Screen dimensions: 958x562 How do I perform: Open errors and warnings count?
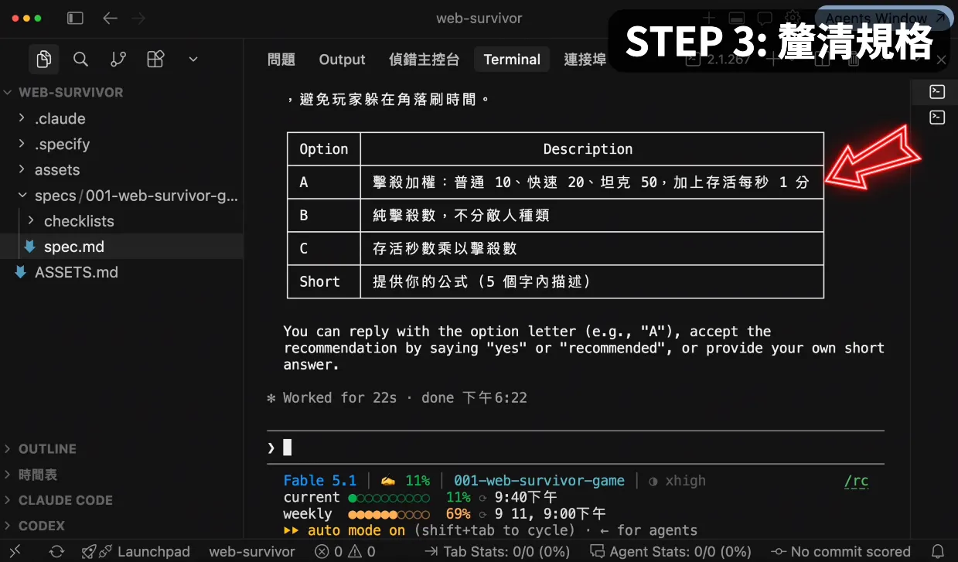pos(346,551)
